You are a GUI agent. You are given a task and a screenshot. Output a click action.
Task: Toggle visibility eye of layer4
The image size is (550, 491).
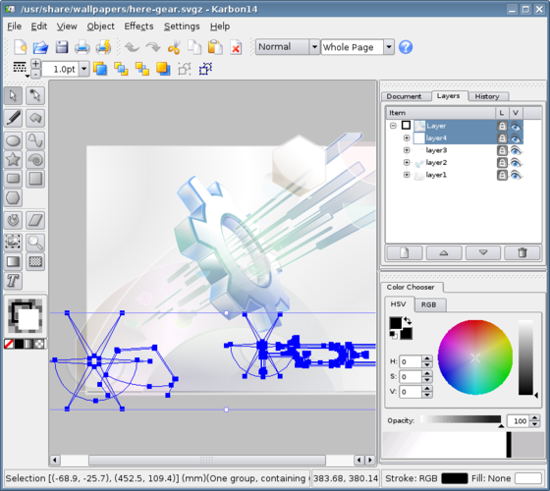[x=516, y=138]
